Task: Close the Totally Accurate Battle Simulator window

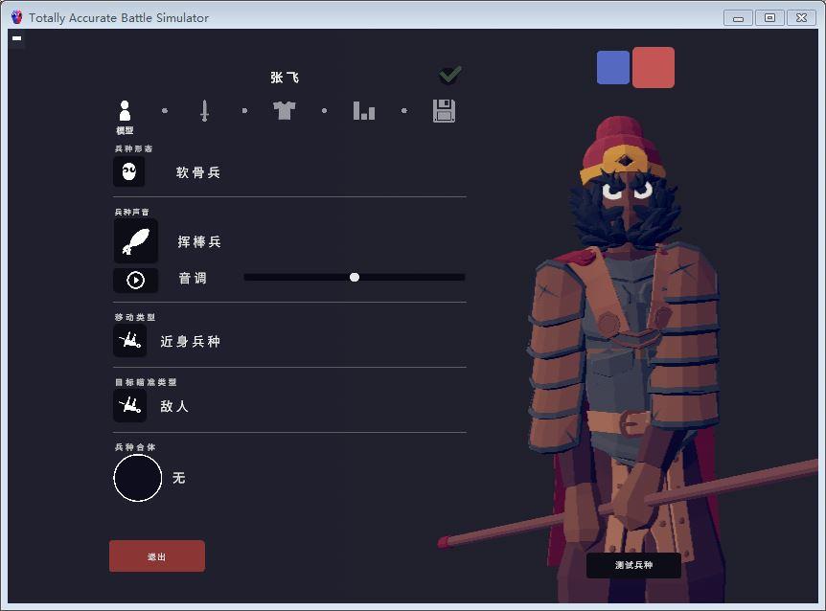Action: coord(801,18)
